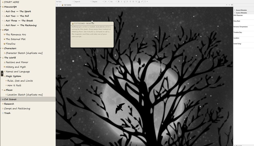Open Rules, Cost and Limits
Image resolution: width=254 pixels, height=146 pixels.
pyautogui.click(x=20, y=81)
